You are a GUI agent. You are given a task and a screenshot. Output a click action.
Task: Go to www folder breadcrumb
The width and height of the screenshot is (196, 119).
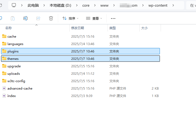(104, 6)
